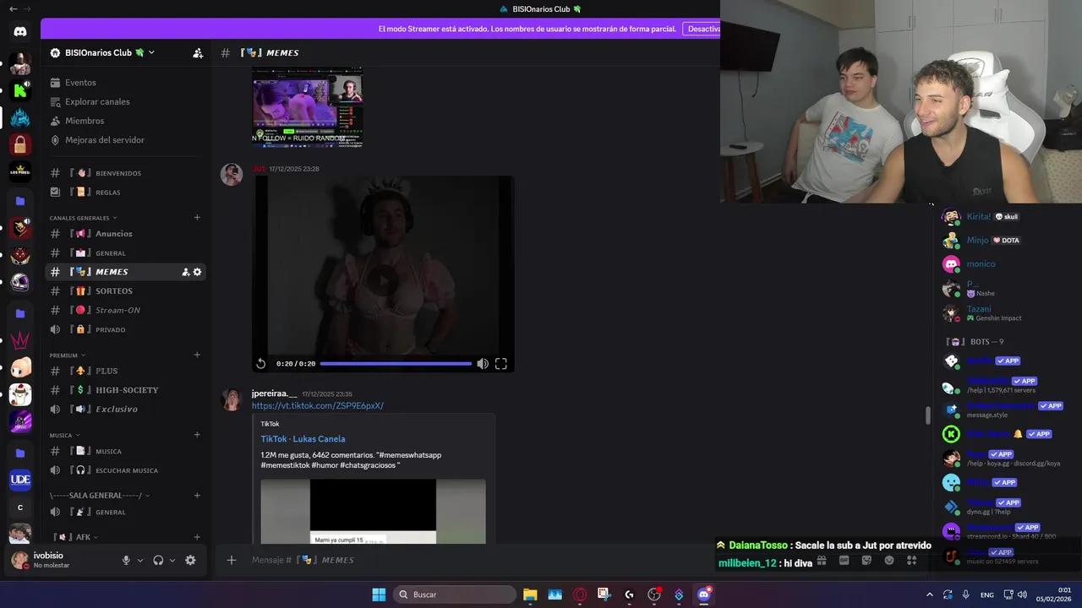Open the stream screenshot image thumbnail
Screen dimensions: 1082x608
point(308,107)
